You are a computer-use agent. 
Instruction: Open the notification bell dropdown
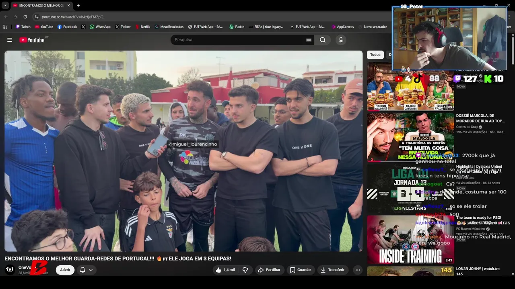point(87,270)
